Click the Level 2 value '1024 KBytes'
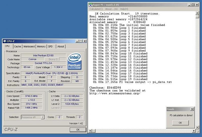202x137 pixels. tap(72, 104)
